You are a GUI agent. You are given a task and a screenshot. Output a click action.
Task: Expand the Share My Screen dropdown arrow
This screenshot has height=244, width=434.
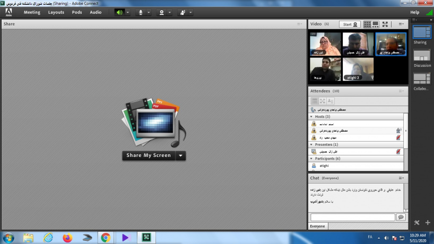point(181,155)
